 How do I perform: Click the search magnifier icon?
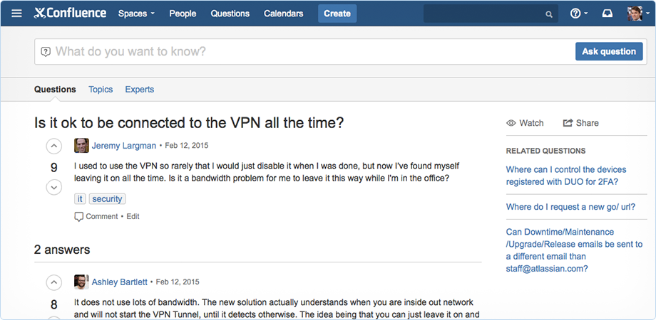point(549,14)
